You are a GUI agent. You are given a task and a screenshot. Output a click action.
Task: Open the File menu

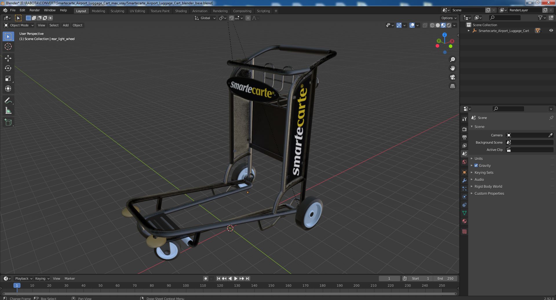13,10
